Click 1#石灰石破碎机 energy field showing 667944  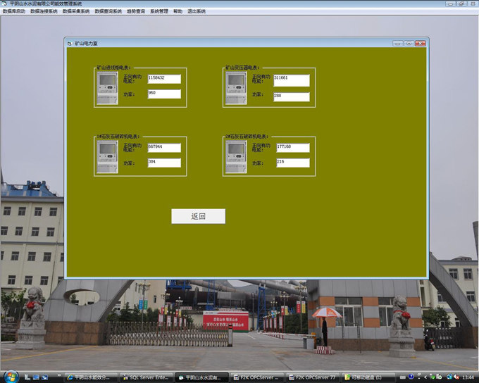(x=164, y=148)
